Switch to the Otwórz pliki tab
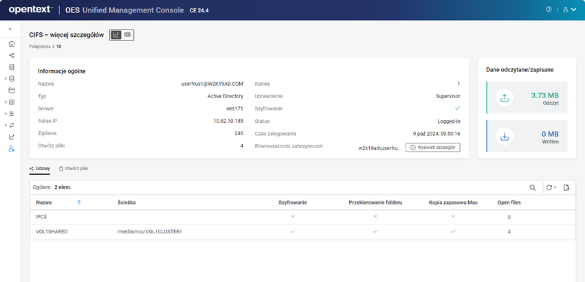This screenshot has height=282, width=585. tap(74, 168)
